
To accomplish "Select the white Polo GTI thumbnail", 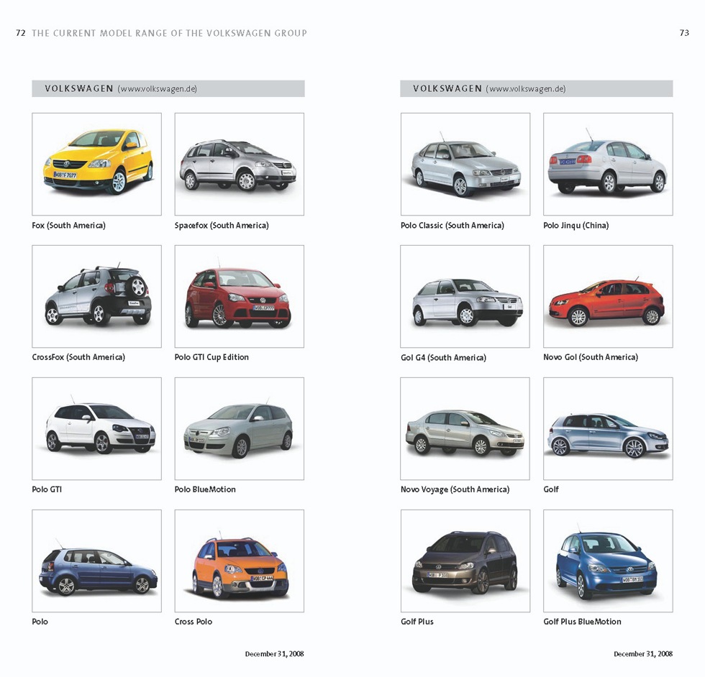I will click(96, 428).
